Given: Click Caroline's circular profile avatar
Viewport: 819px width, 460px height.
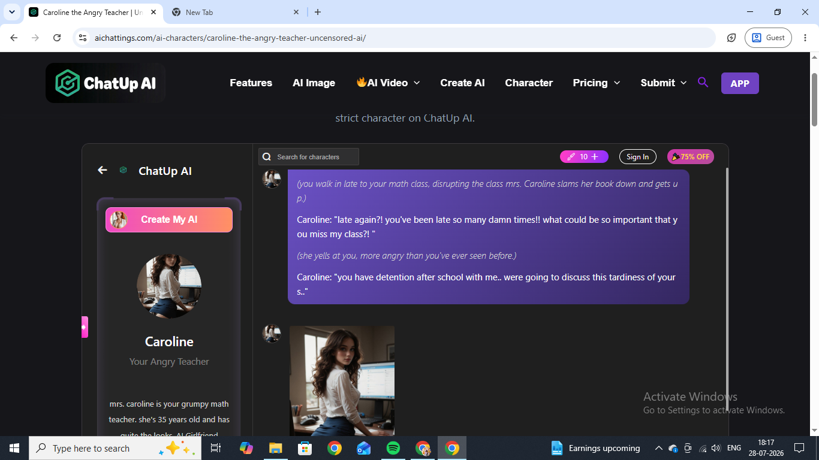Looking at the screenshot, I should click(x=169, y=286).
